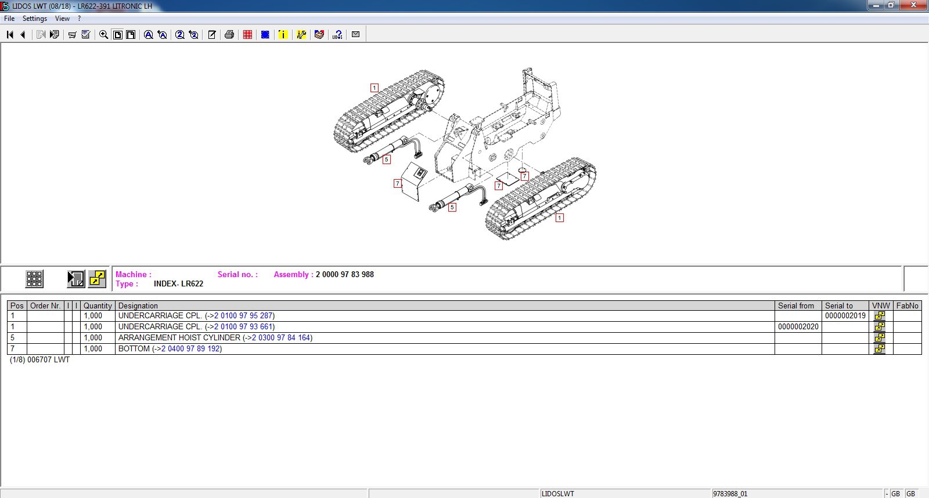The image size is (929, 498).
Task: Go to first page arrow icon
Action: coord(10,35)
